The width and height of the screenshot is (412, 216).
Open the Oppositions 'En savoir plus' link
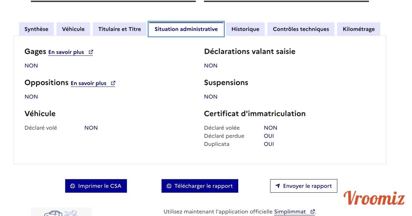89,84
